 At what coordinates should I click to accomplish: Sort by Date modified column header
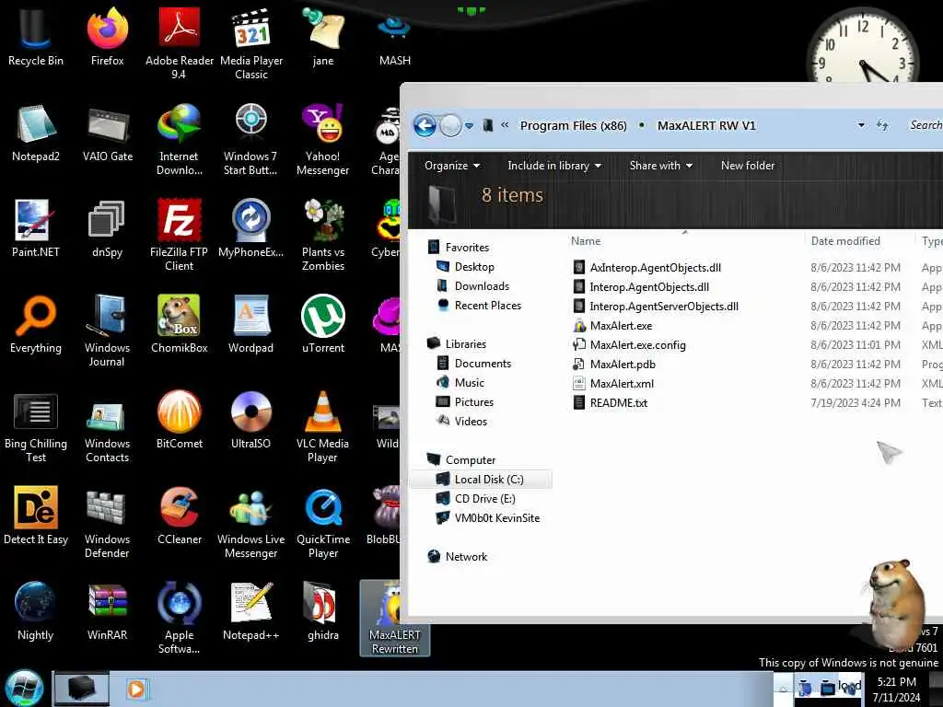tap(845, 241)
